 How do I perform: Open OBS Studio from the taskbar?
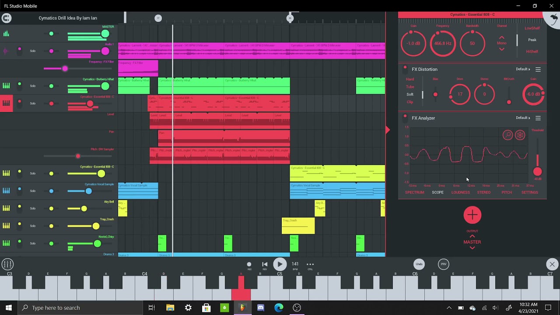(x=297, y=308)
